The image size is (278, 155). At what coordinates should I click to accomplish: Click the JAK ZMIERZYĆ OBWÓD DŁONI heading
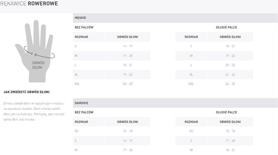[x=27, y=92]
